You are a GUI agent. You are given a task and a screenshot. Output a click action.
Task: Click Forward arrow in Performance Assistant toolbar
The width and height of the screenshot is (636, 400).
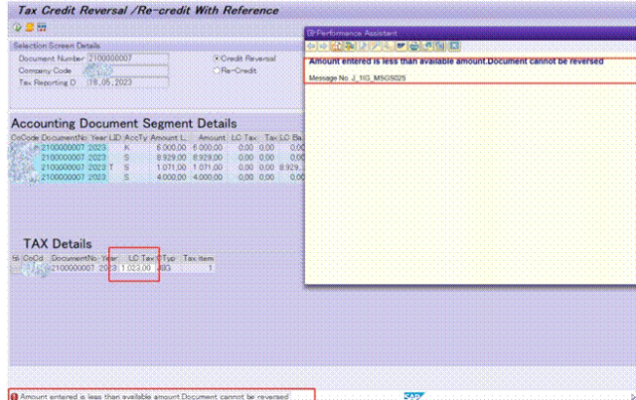[324, 47]
